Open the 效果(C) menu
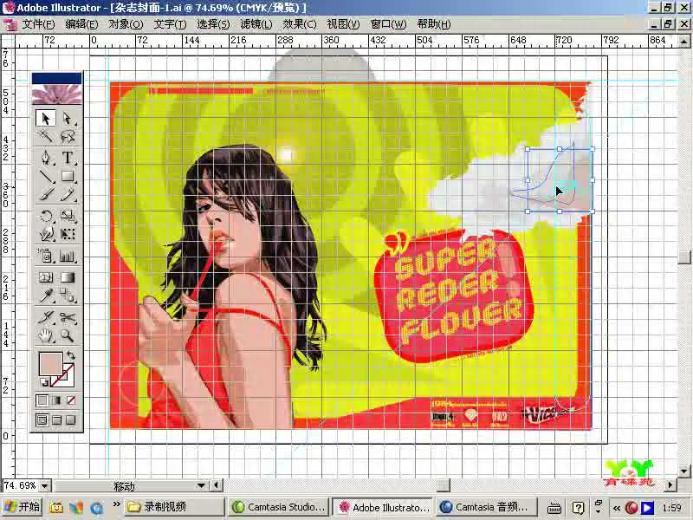693x520 pixels. (x=300, y=24)
